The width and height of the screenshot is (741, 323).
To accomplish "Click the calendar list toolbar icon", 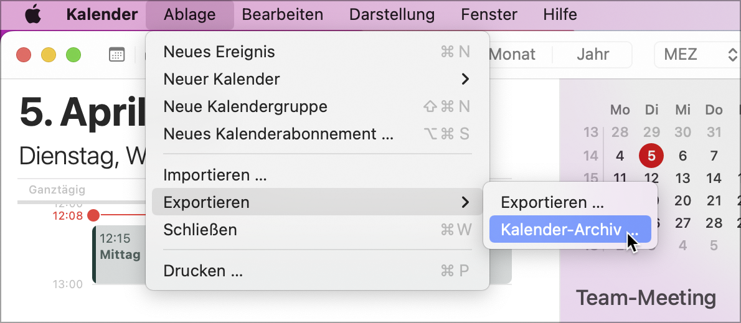I will tap(116, 54).
